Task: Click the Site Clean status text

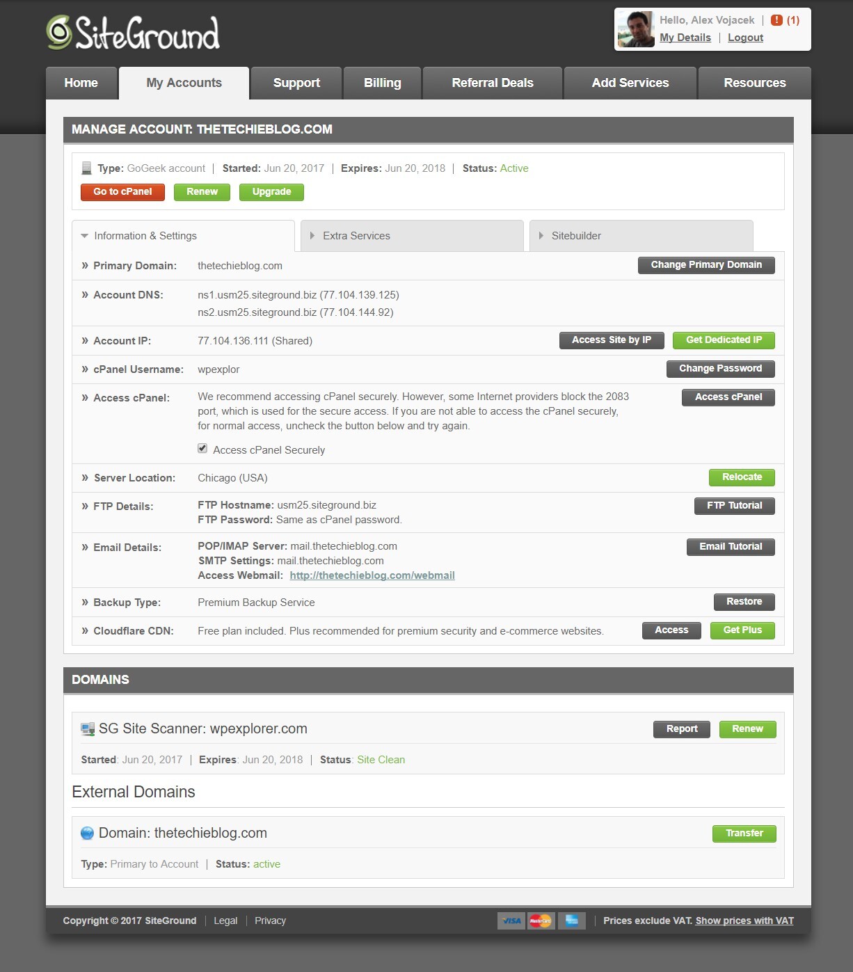Action: click(381, 760)
